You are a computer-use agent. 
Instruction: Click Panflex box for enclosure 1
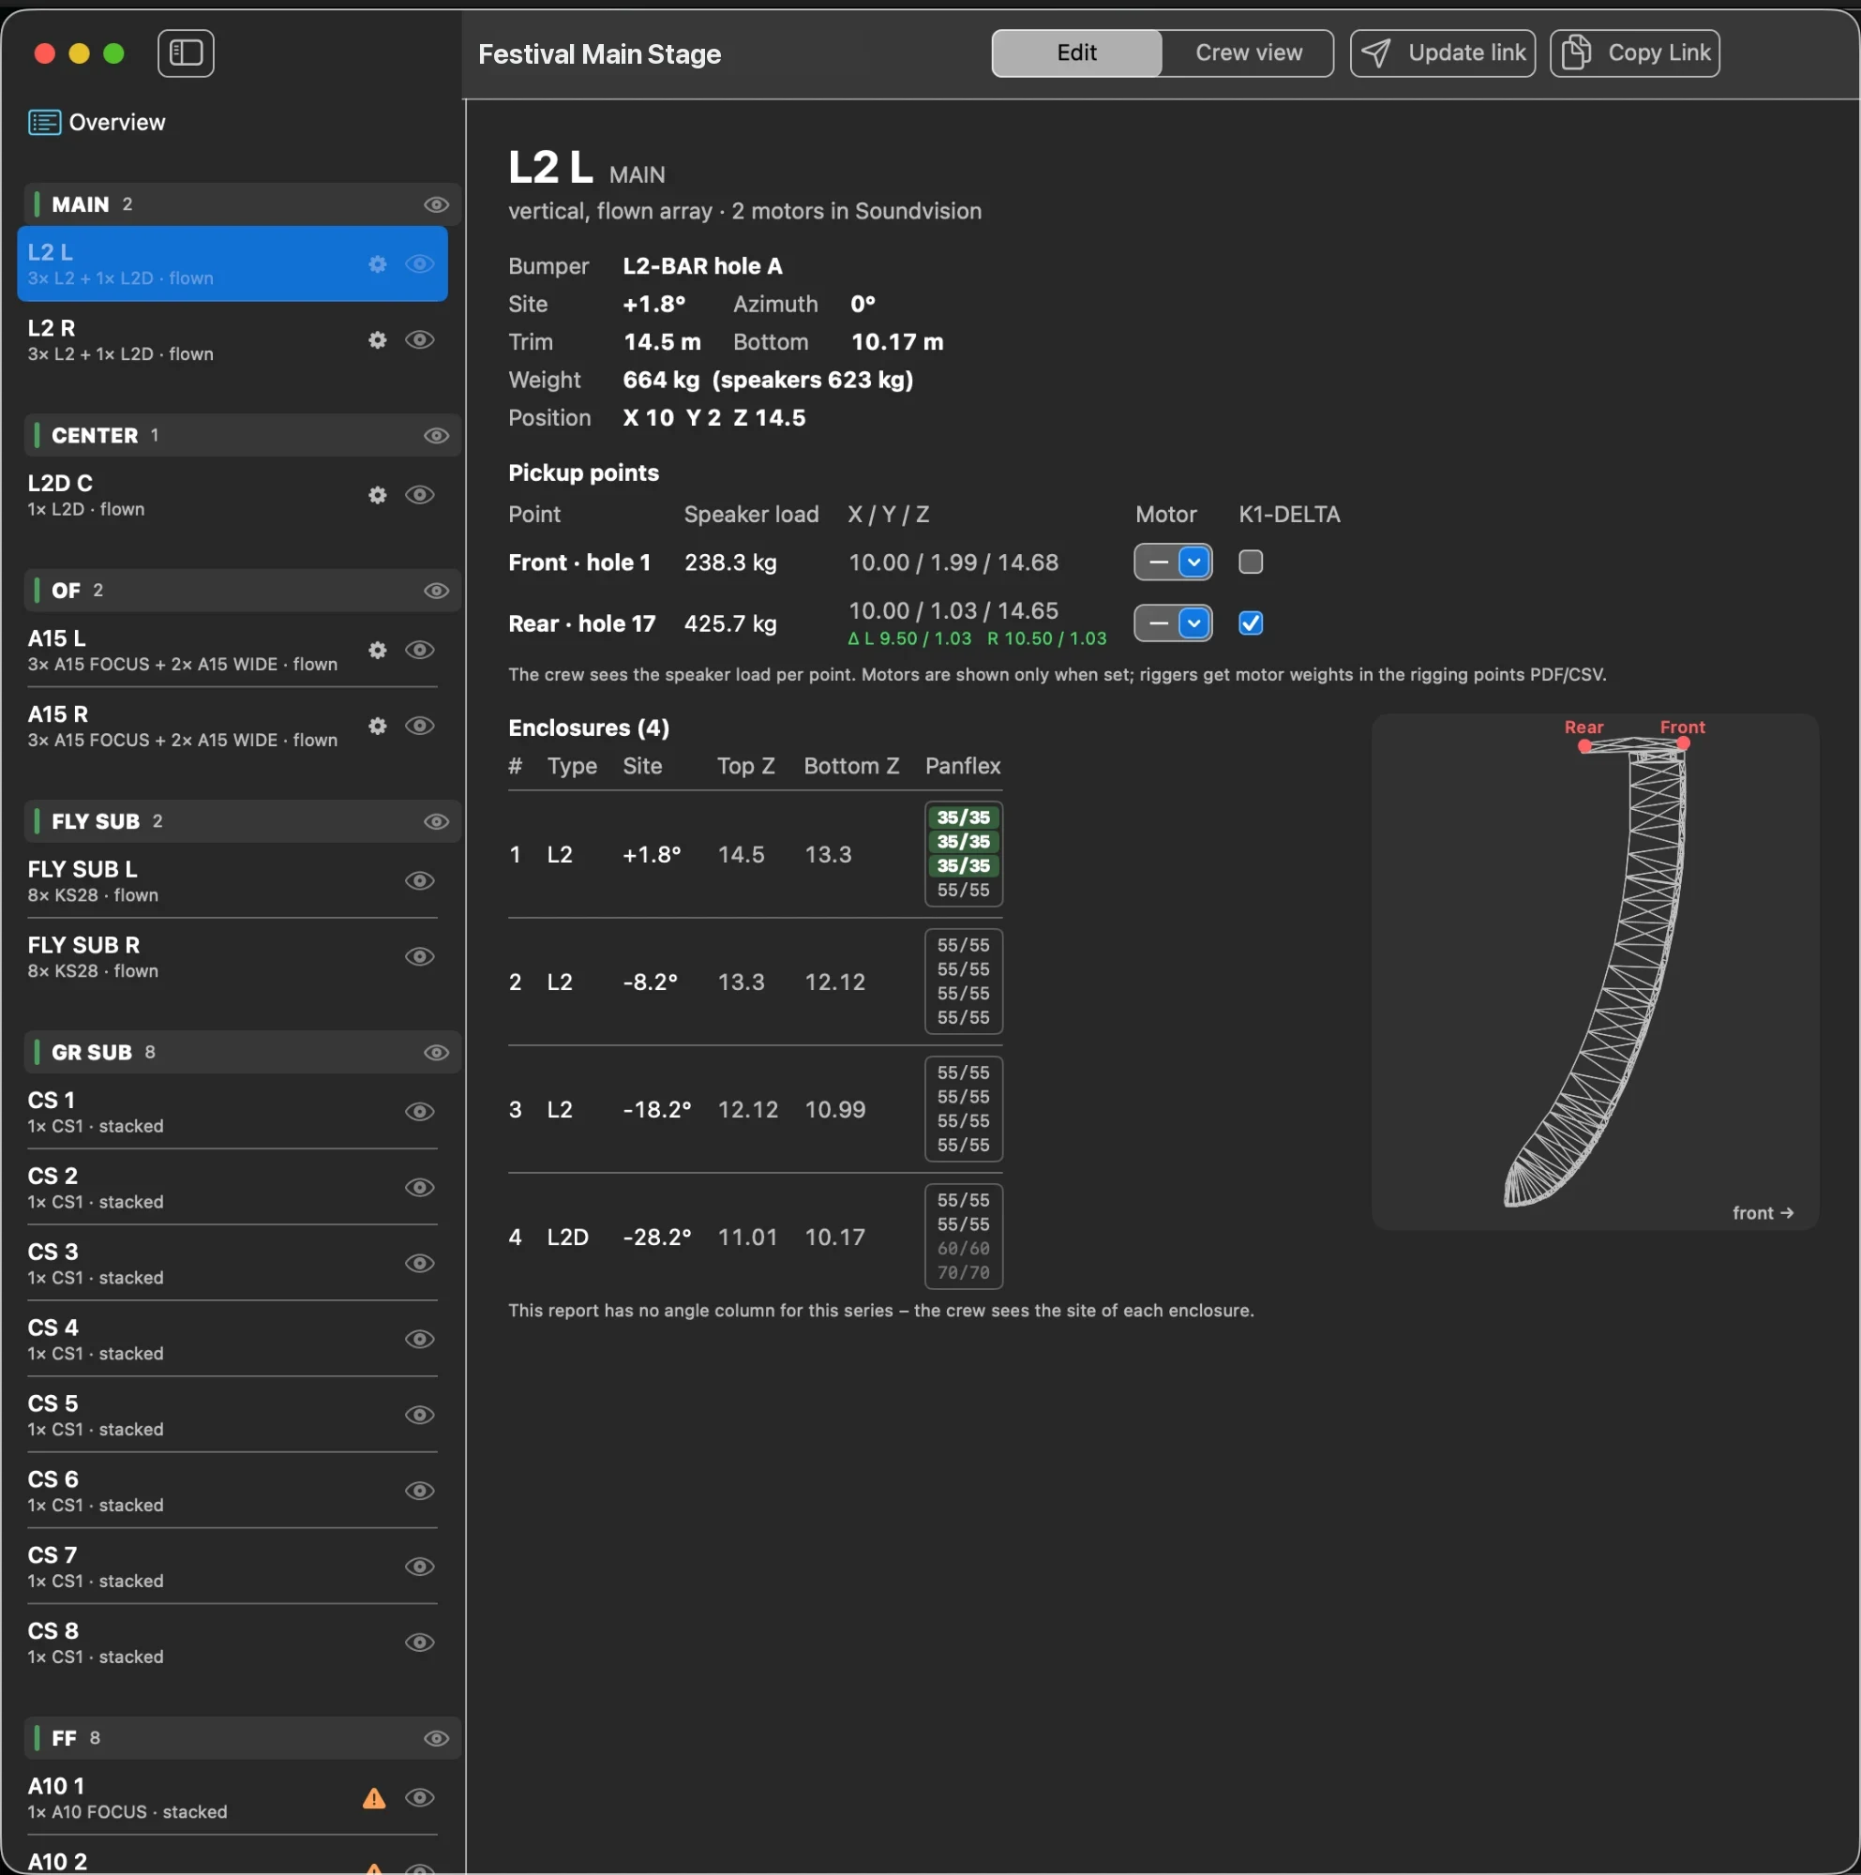click(x=964, y=854)
